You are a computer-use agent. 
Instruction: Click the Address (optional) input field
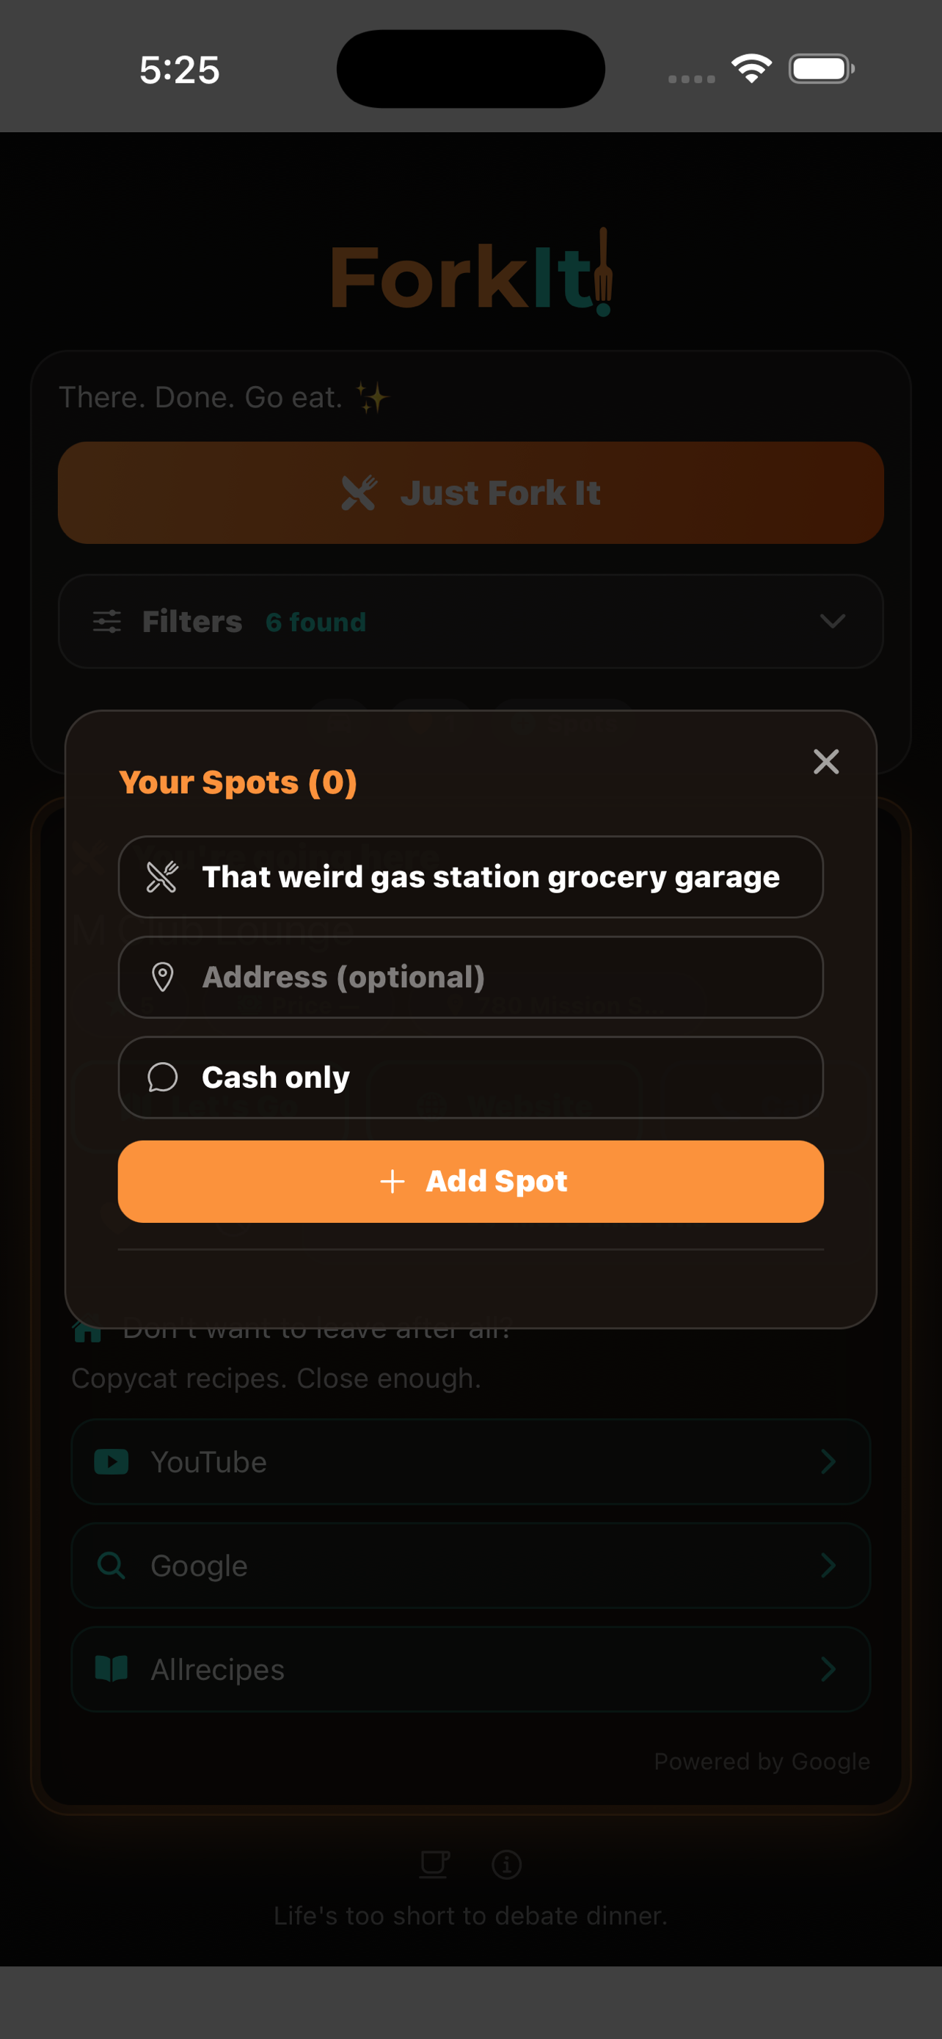pyautogui.click(x=470, y=978)
